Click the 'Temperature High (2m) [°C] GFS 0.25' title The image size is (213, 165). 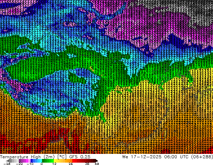(45, 157)
